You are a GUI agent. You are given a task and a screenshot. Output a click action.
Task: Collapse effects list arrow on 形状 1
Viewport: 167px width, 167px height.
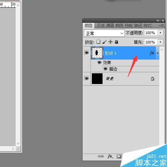[x=158, y=53]
